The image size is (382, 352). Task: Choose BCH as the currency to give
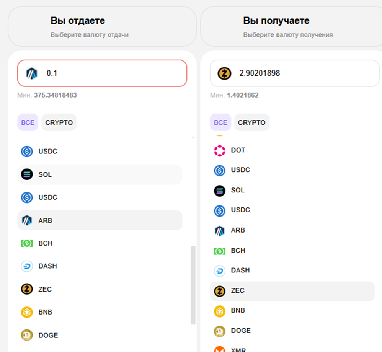pos(46,243)
